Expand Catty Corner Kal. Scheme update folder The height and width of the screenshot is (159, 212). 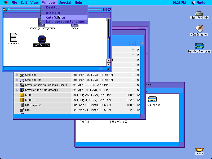pos(17,85)
